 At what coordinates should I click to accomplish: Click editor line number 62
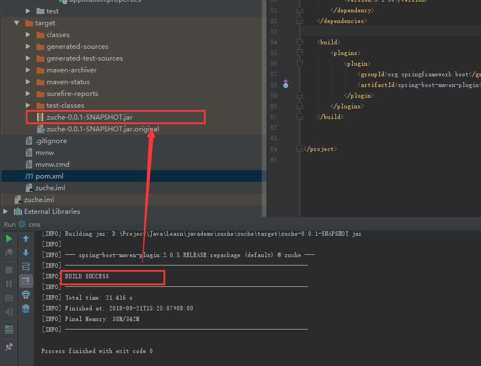point(274,127)
